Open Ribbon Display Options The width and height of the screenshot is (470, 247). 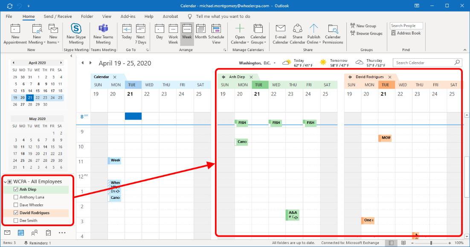[417, 6]
